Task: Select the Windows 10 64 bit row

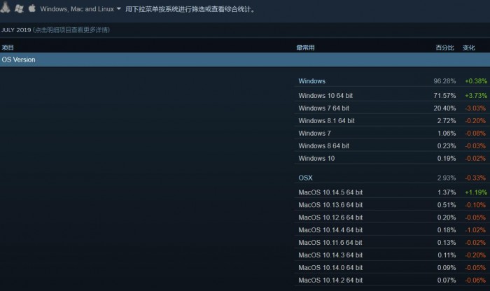Action: coord(392,96)
